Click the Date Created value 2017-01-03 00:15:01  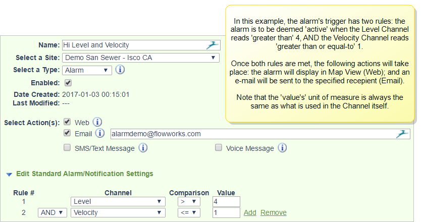click(96, 94)
